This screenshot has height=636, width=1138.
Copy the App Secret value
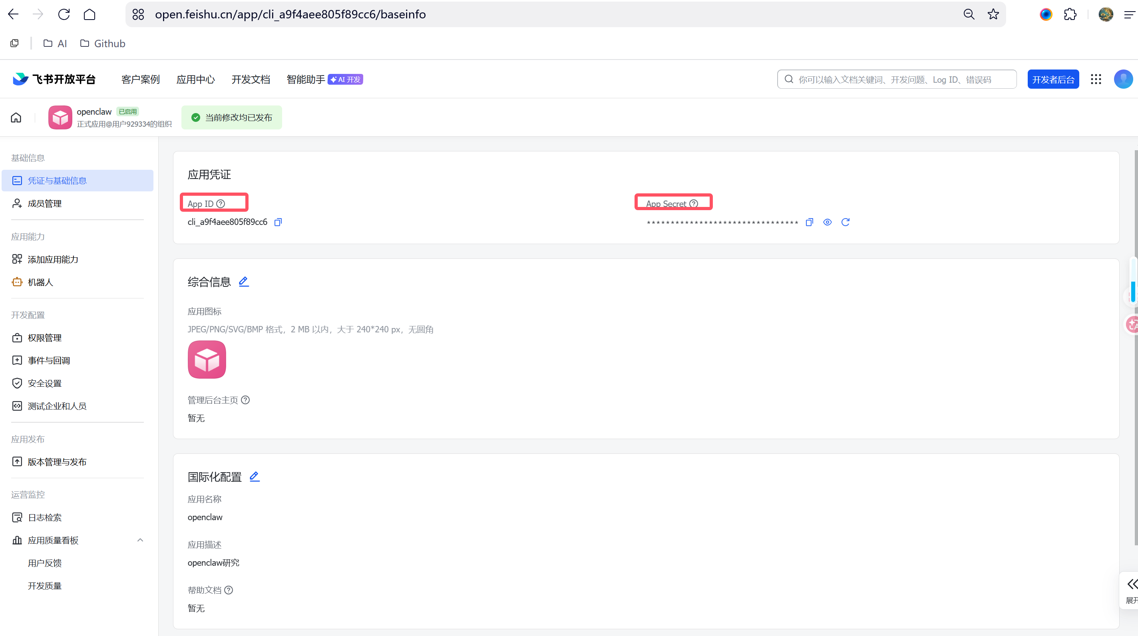tap(809, 222)
